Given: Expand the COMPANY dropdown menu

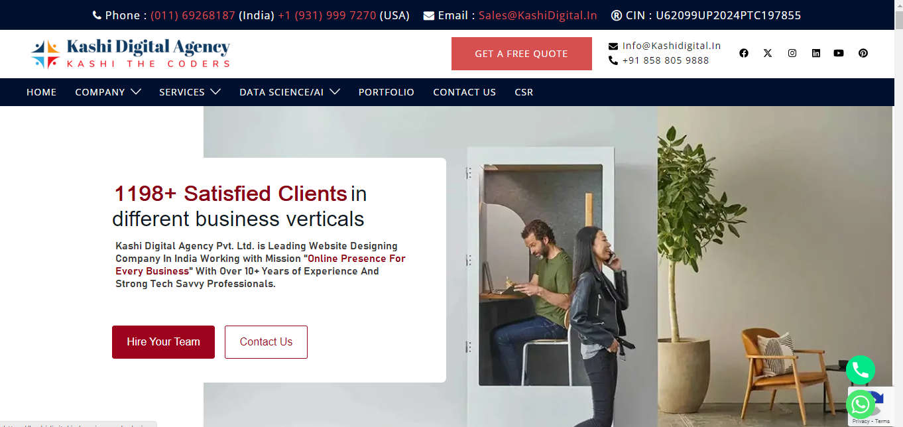Looking at the screenshot, I should [x=108, y=92].
